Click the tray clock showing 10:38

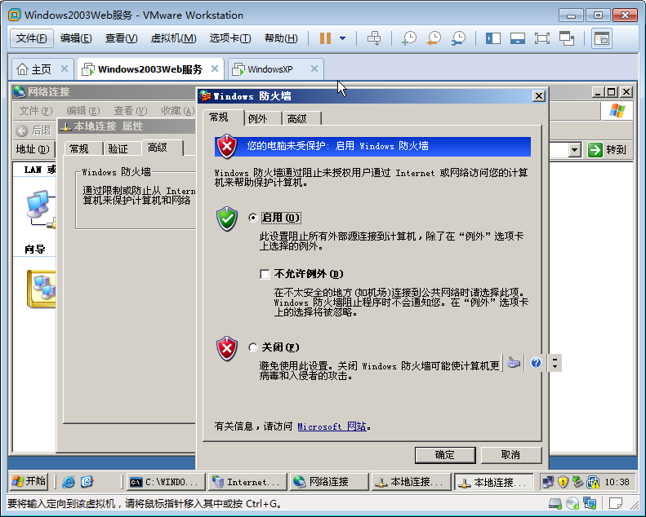(617, 482)
